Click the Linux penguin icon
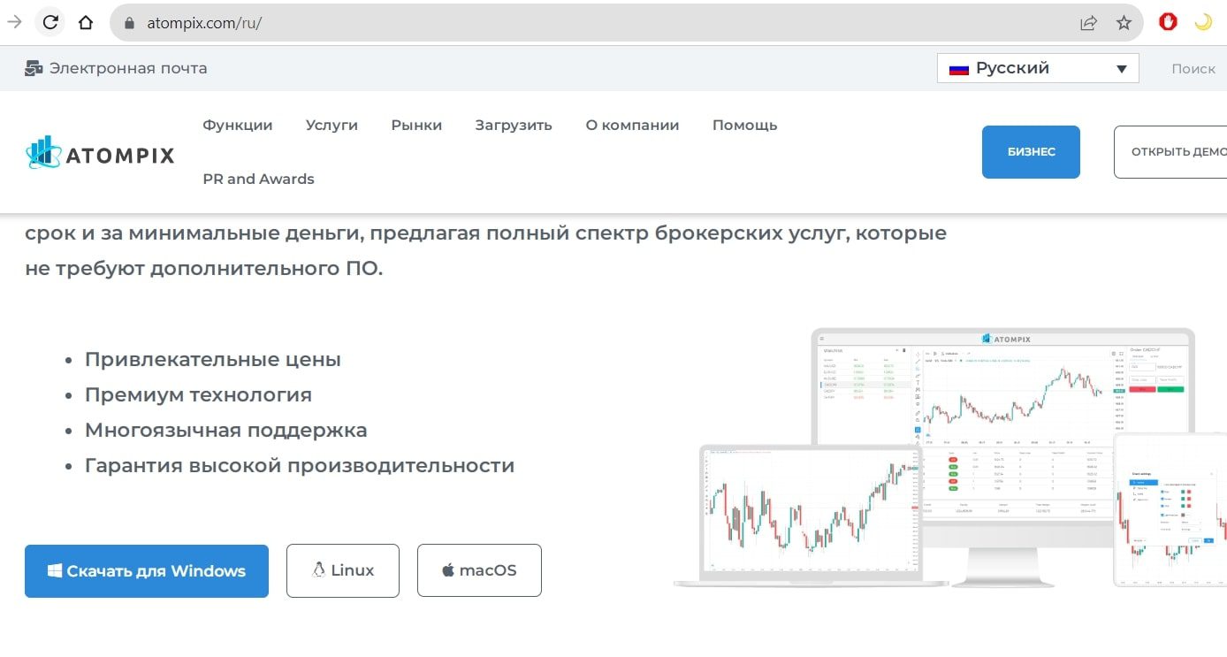 coord(319,570)
